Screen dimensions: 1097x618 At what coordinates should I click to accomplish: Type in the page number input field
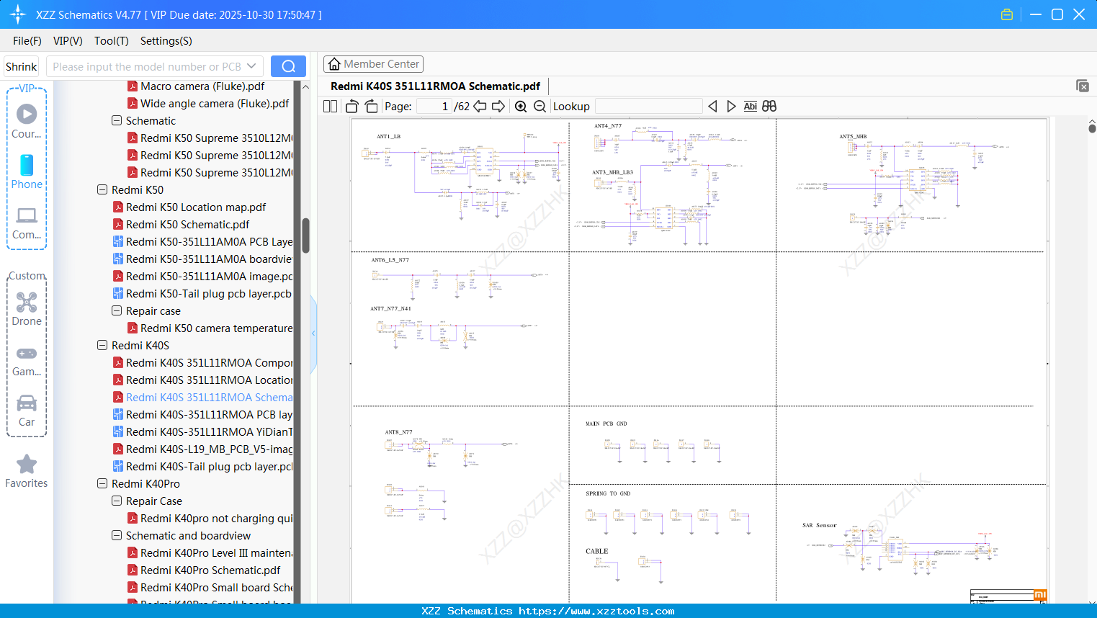pyautogui.click(x=433, y=106)
